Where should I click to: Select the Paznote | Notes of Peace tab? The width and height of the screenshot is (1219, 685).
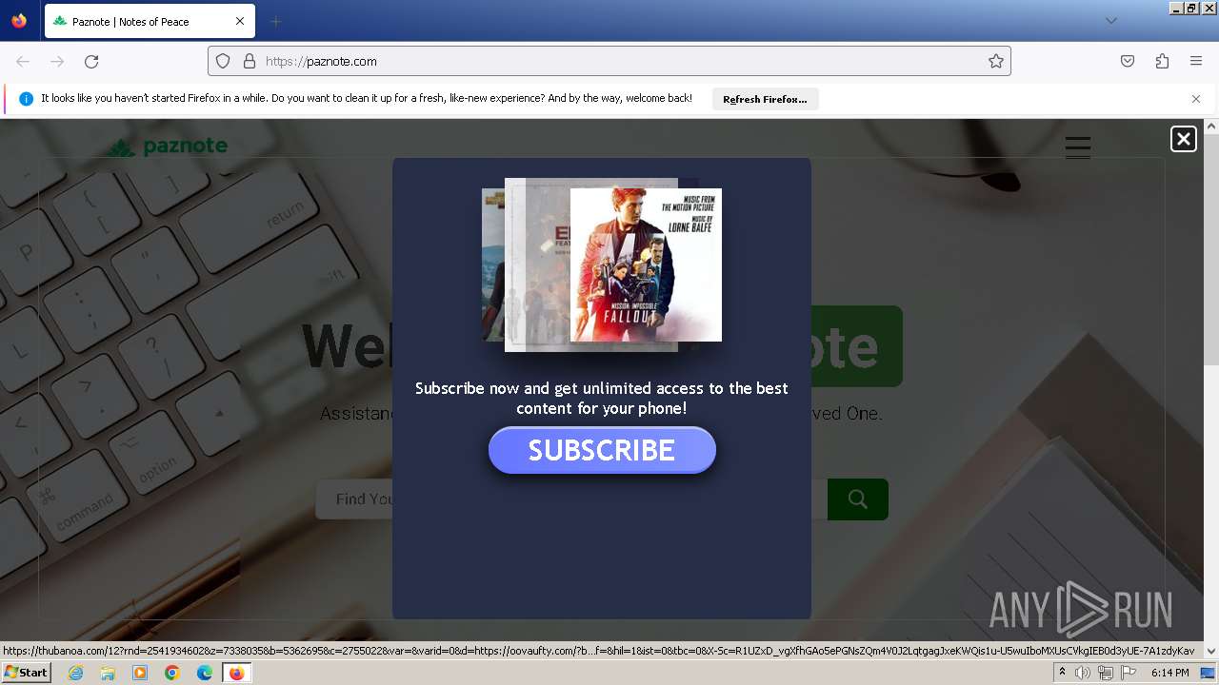149,21
